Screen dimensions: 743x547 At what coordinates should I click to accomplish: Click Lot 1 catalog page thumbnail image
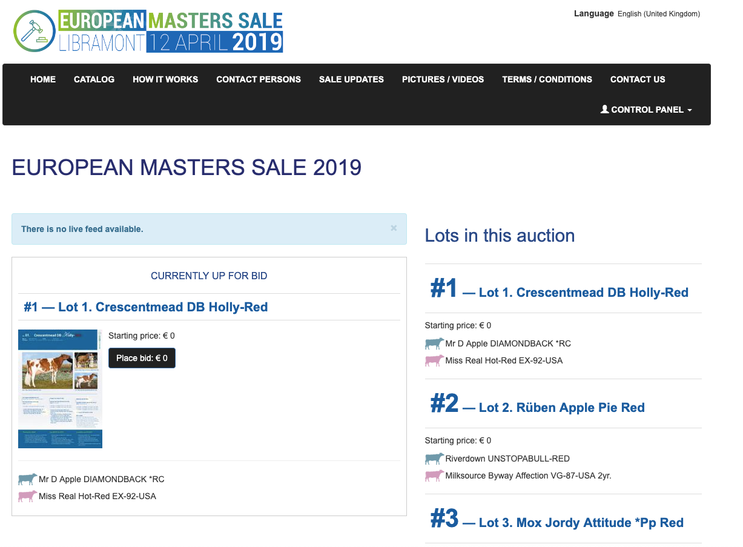tap(60, 389)
